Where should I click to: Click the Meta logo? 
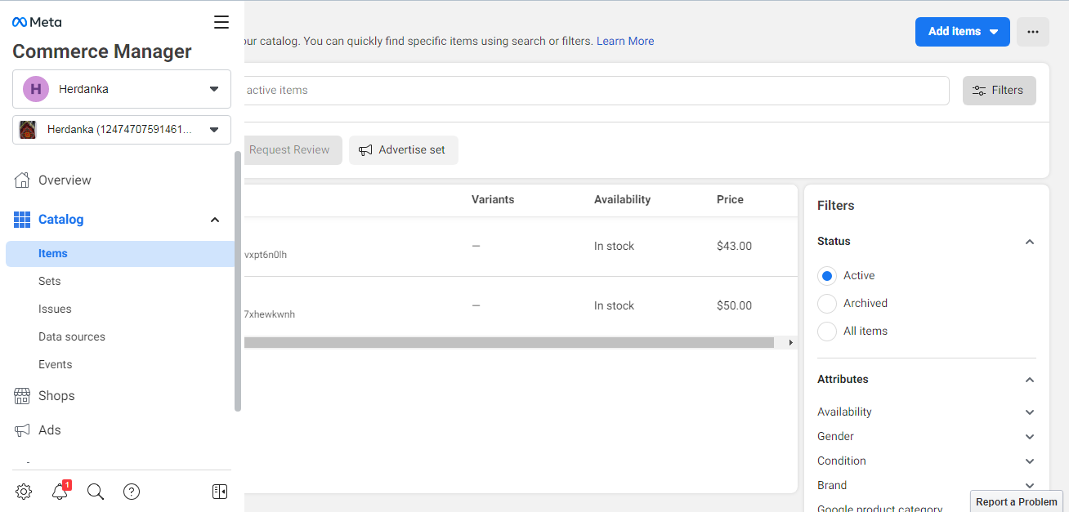point(37,22)
